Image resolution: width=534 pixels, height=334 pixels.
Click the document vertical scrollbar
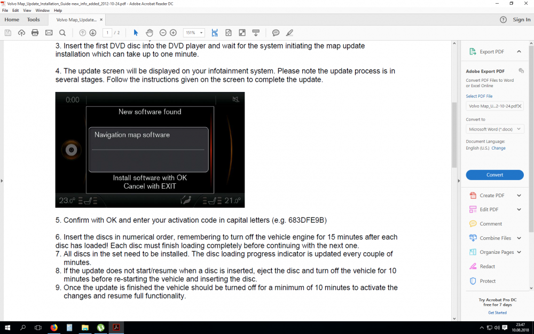(x=454, y=135)
